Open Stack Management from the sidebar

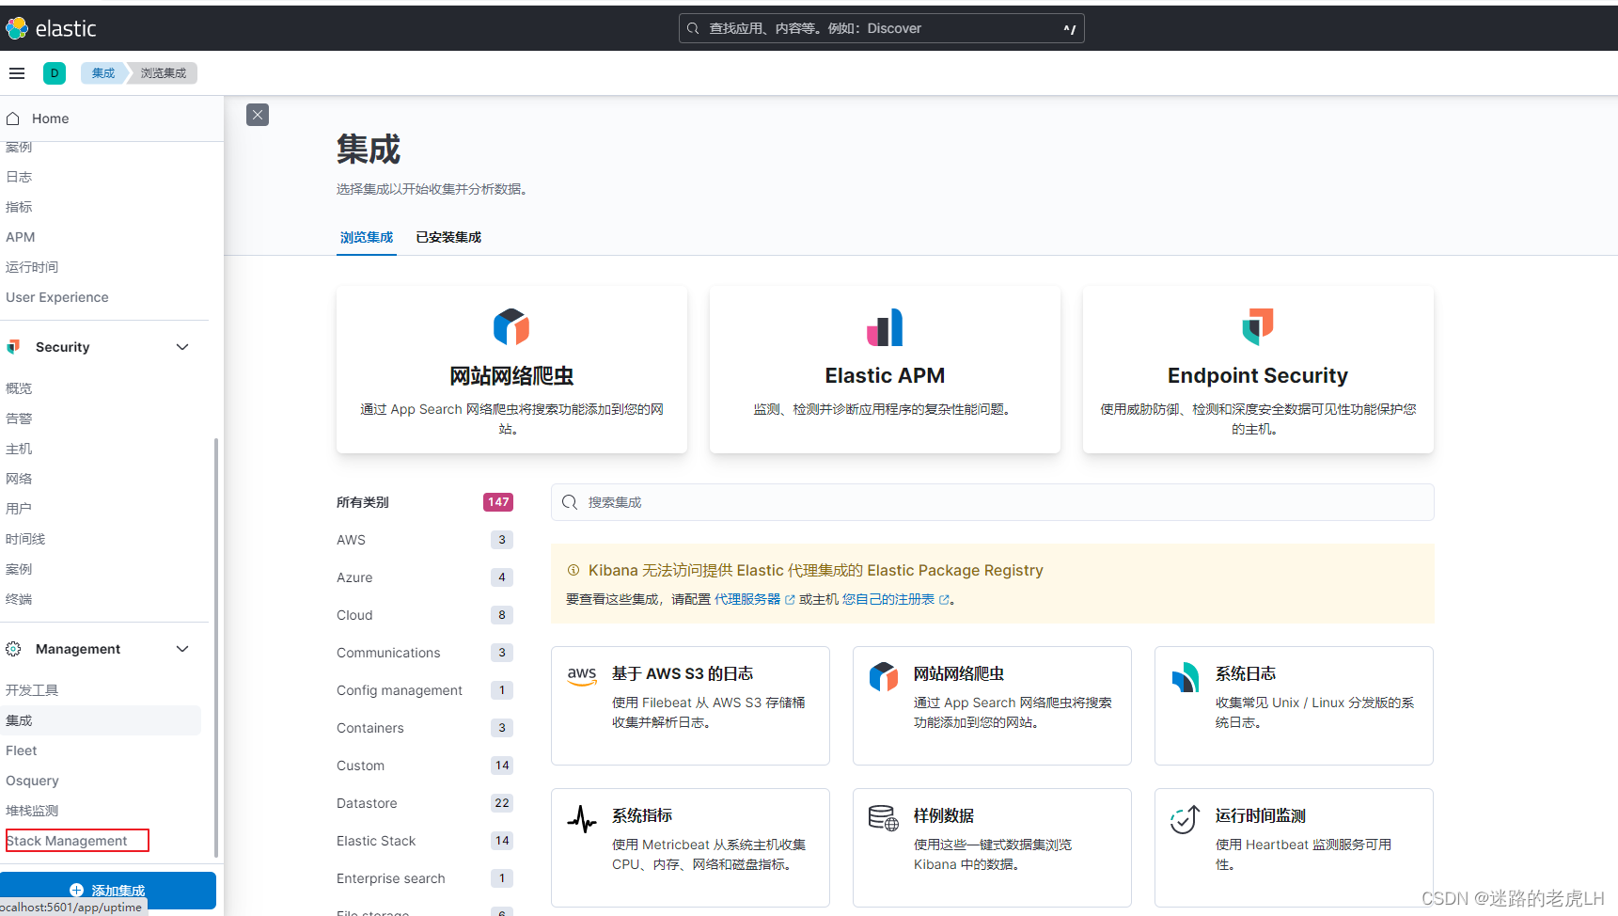point(66,840)
